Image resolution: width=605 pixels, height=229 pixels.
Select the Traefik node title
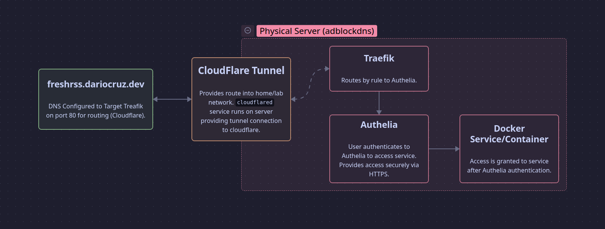tap(379, 58)
